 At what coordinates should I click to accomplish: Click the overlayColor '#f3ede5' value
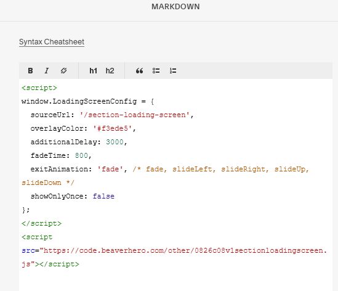click(x=112, y=128)
